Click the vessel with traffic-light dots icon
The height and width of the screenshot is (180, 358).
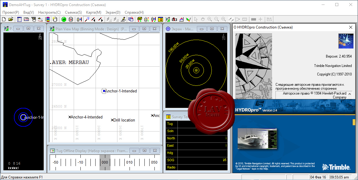(146, 19)
